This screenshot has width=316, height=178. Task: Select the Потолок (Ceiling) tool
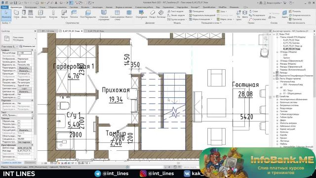(x=74, y=14)
